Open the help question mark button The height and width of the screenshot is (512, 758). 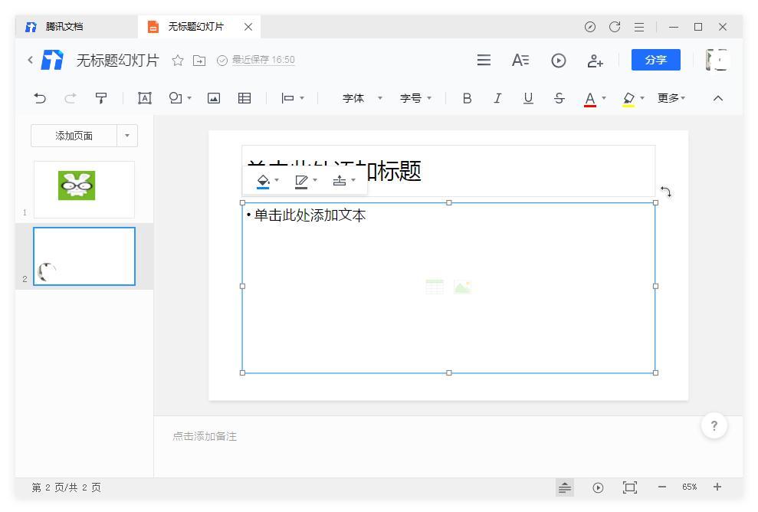[714, 426]
